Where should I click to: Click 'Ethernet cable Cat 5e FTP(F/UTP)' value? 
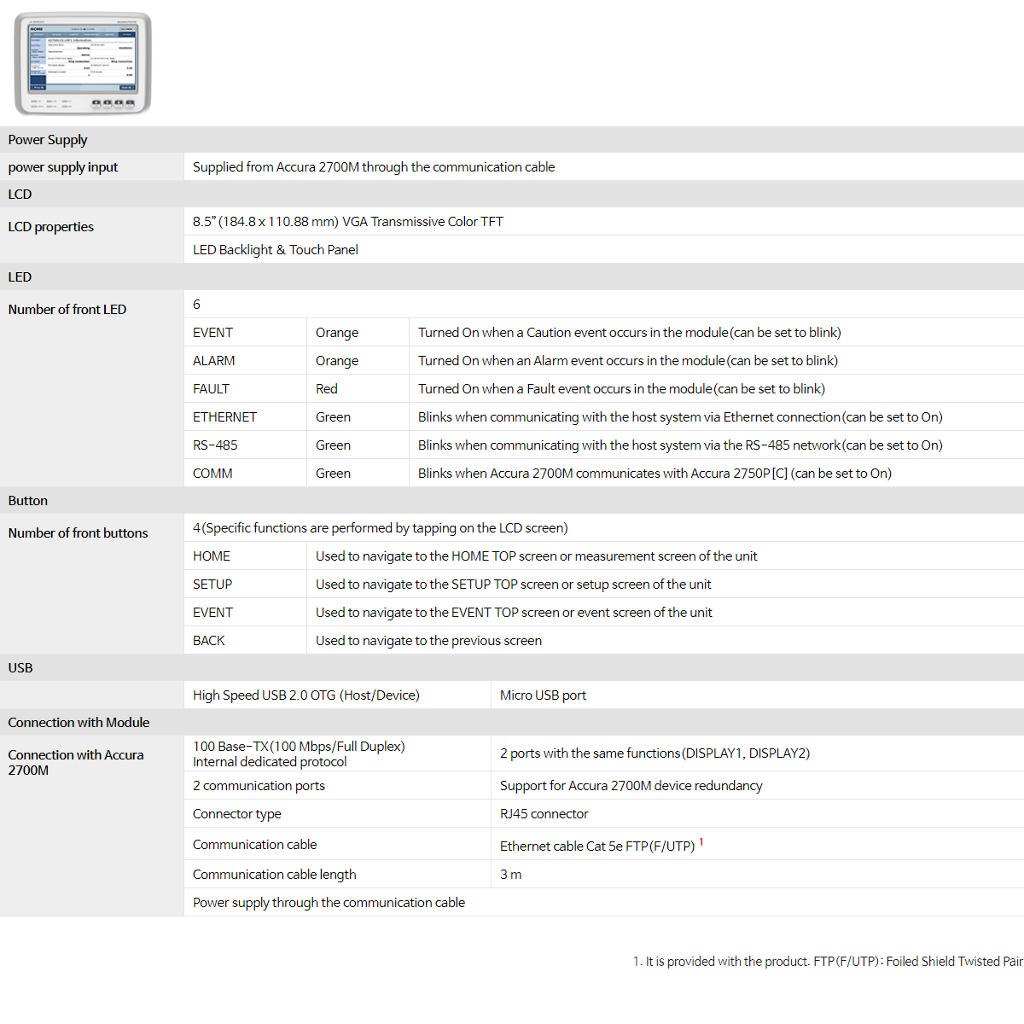(x=597, y=847)
